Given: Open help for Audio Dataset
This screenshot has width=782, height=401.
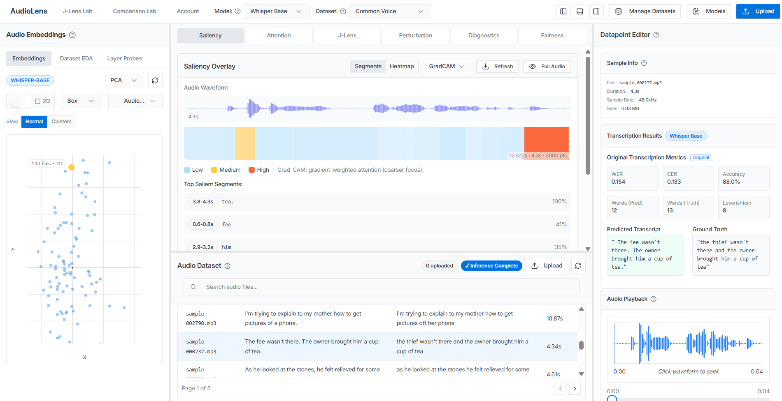Looking at the screenshot, I should point(228,266).
